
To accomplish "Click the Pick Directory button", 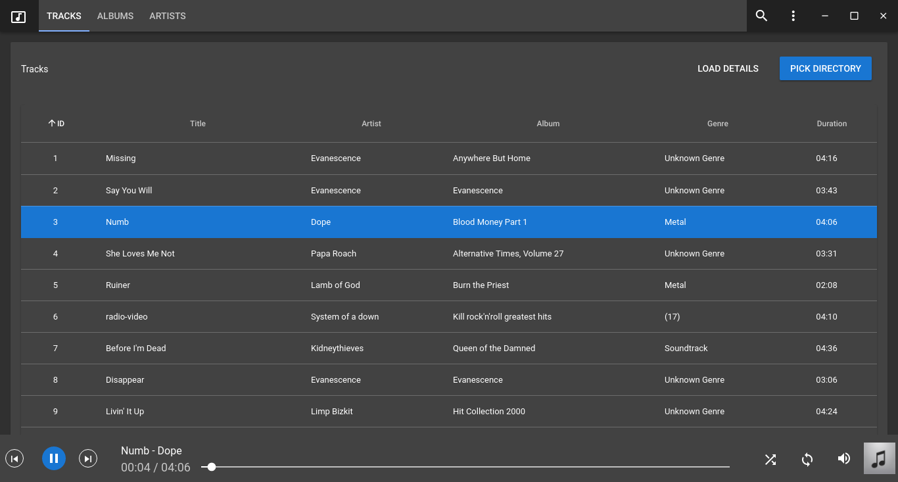I will pos(826,68).
